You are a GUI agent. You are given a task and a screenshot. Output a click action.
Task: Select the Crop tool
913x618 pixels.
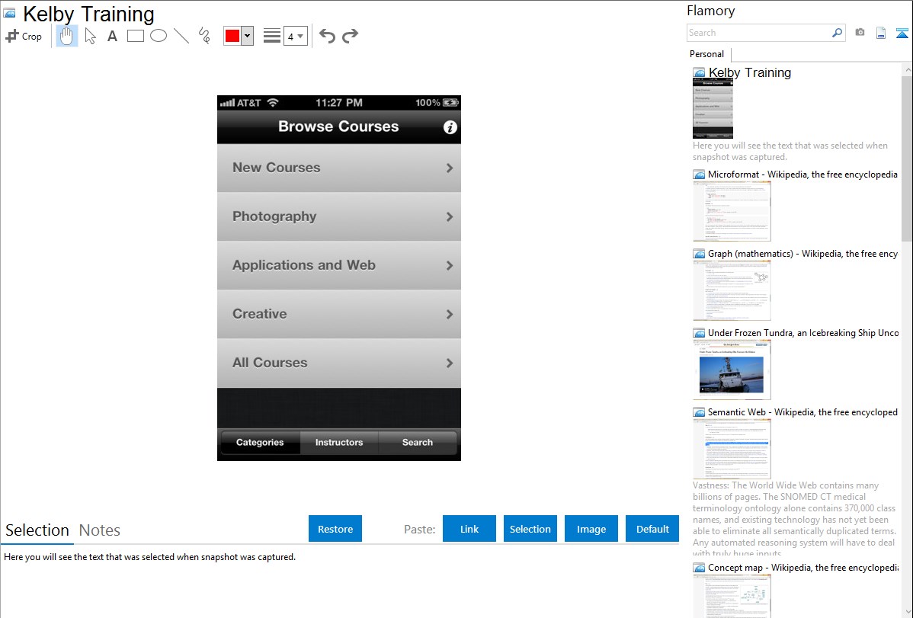click(x=24, y=36)
